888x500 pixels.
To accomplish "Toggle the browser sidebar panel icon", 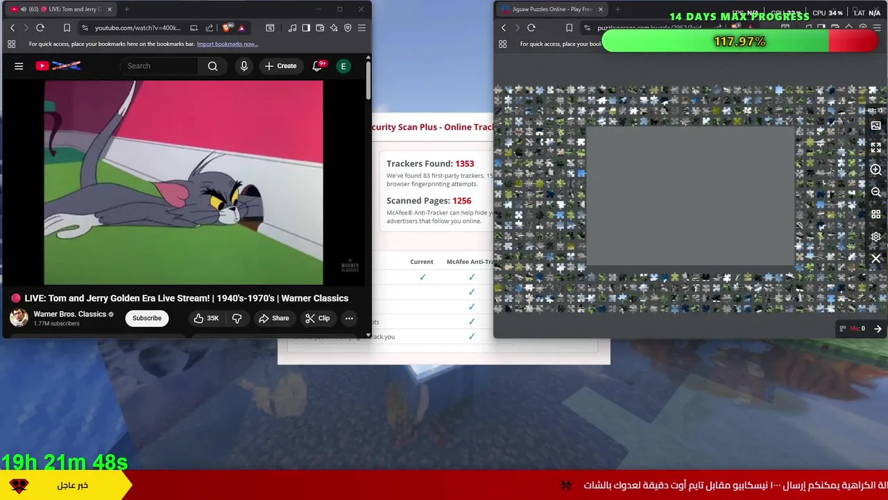I will pos(306,28).
